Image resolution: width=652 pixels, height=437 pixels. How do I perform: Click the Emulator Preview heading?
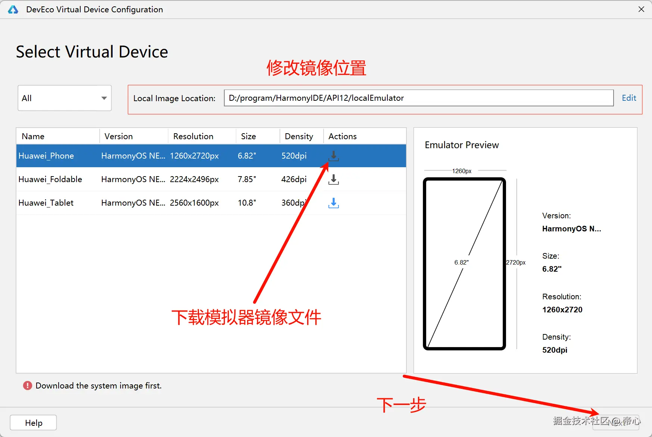pyautogui.click(x=462, y=145)
